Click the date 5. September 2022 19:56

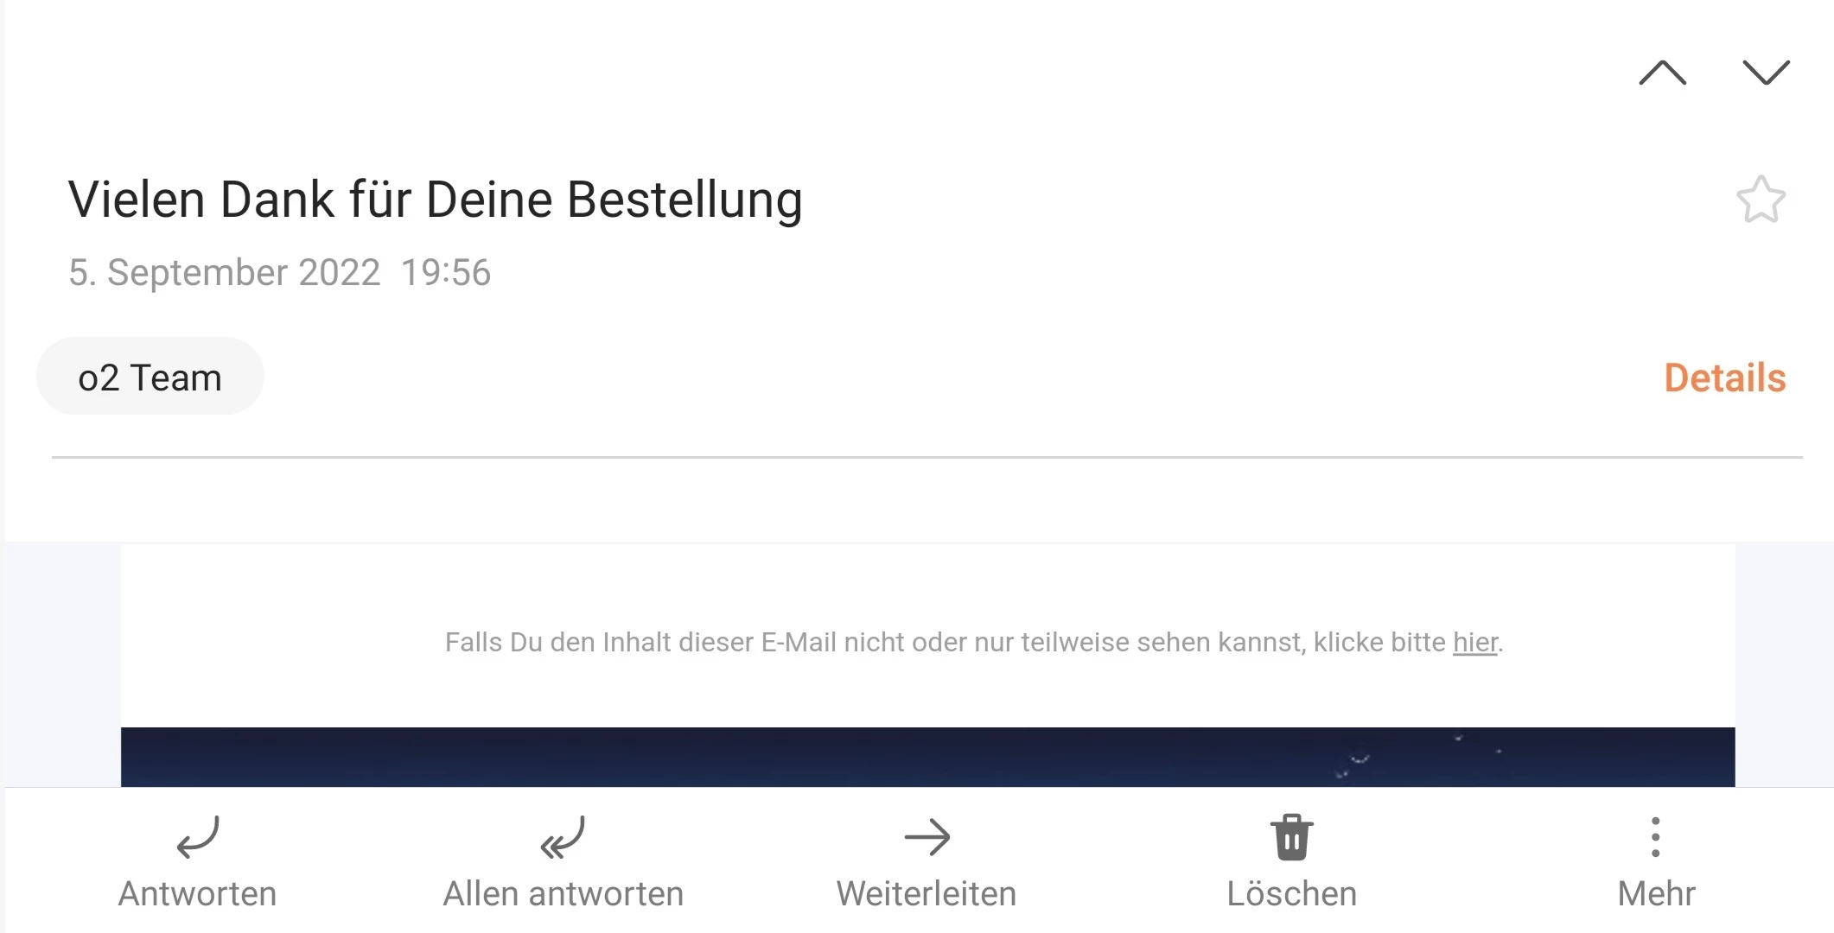pos(279,273)
